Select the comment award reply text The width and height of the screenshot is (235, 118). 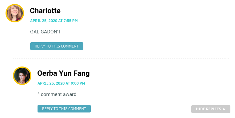pos(57,94)
